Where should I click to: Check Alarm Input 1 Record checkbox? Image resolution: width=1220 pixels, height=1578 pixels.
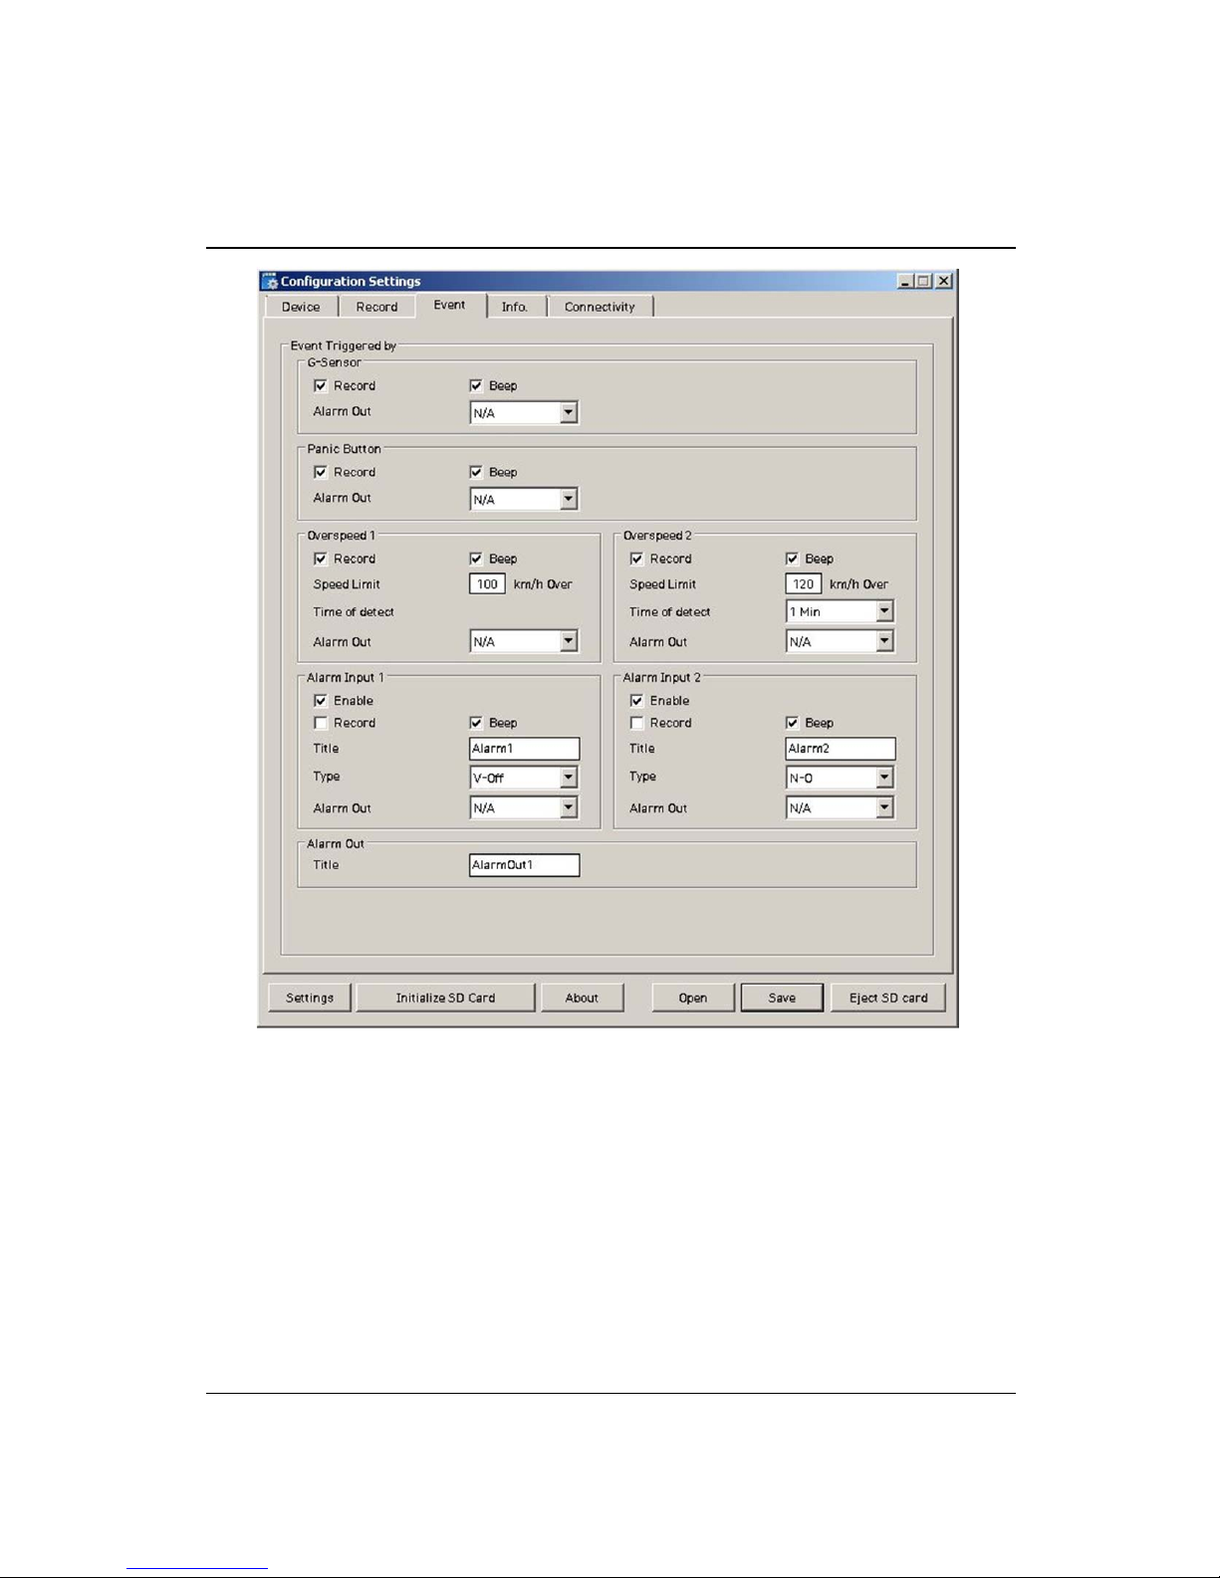[321, 723]
